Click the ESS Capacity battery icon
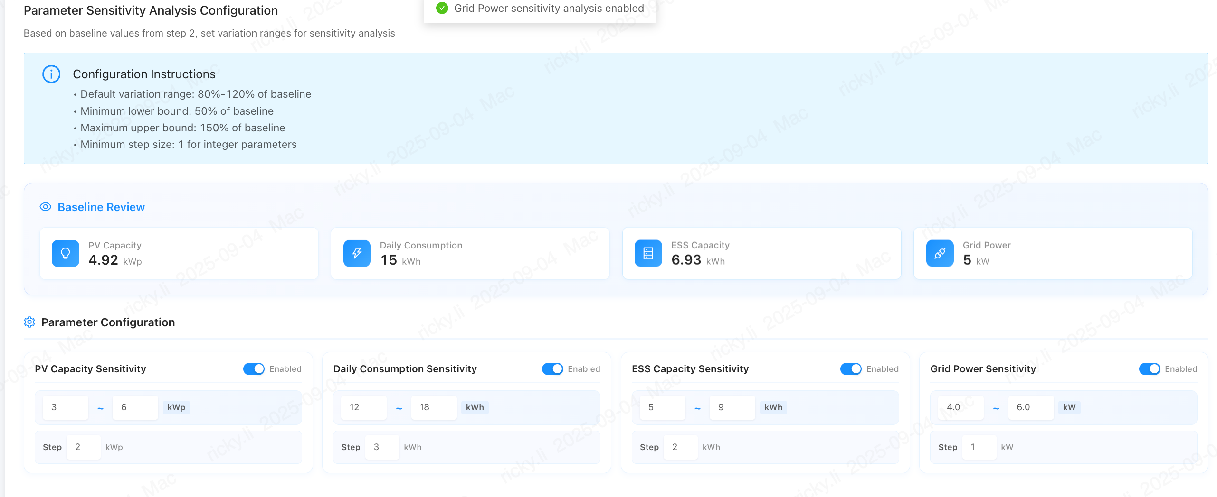This screenshot has height=497, width=1217. pyautogui.click(x=648, y=253)
